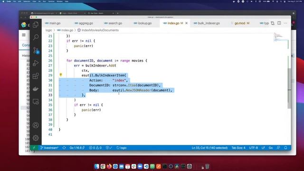Open the Source Control view
This screenshot has height=171, width=304.
point(36,50)
